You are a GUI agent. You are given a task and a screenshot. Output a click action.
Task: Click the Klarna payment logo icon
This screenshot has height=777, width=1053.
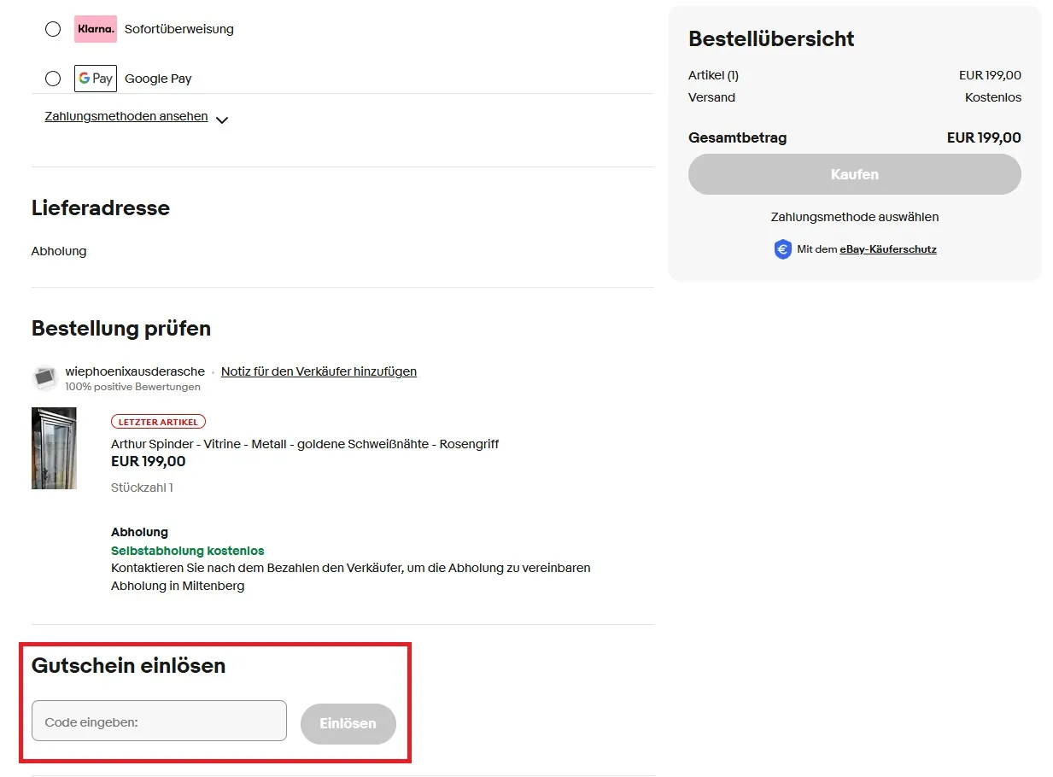point(95,28)
